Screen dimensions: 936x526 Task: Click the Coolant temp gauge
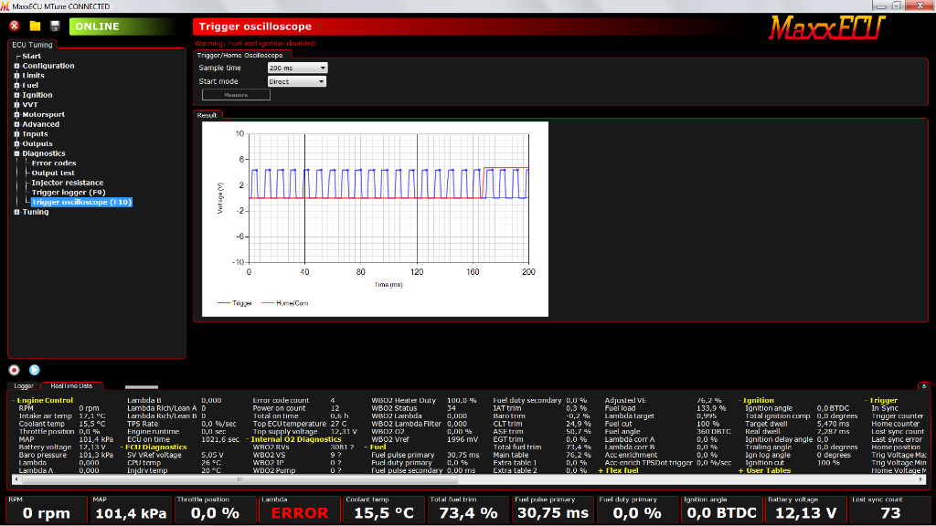[x=384, y=510]
